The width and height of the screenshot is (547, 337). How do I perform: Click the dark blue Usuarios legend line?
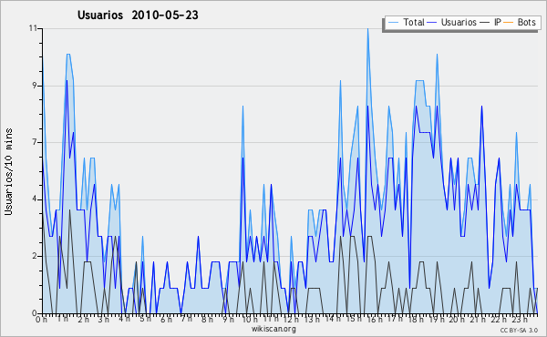432,23
